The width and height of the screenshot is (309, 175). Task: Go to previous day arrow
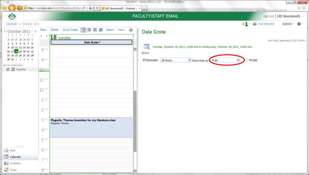tap(42, 36)
